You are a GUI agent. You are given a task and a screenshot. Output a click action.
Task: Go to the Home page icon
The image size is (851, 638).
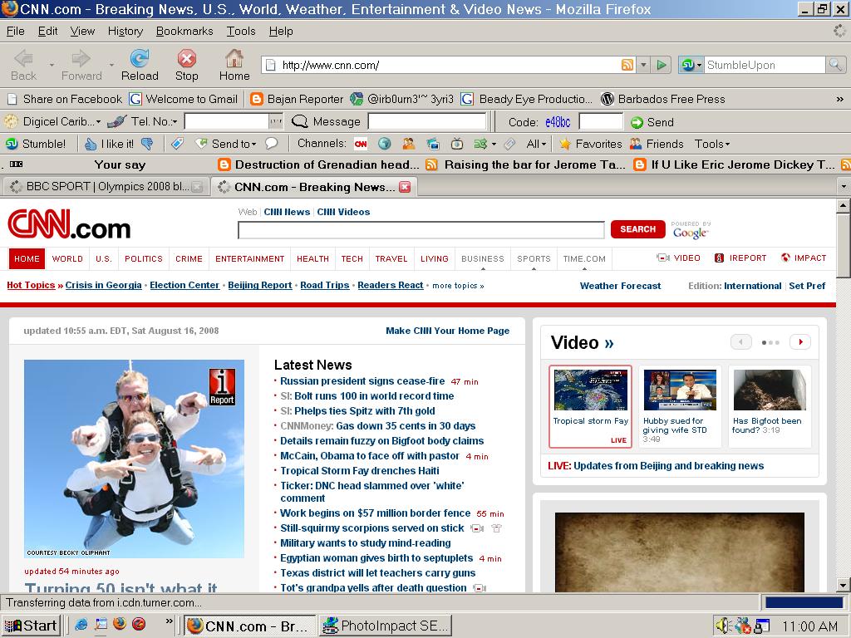[x=234, y=65]
